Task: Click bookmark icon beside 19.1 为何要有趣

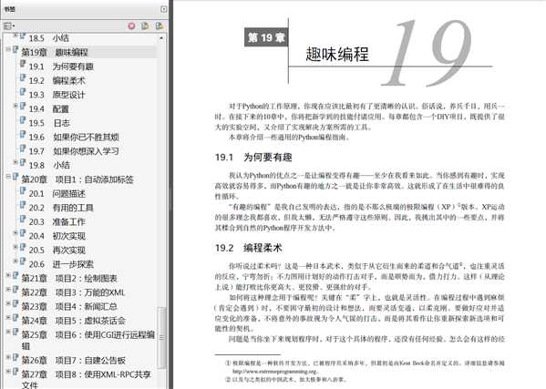Action: (x=23, y=64)
